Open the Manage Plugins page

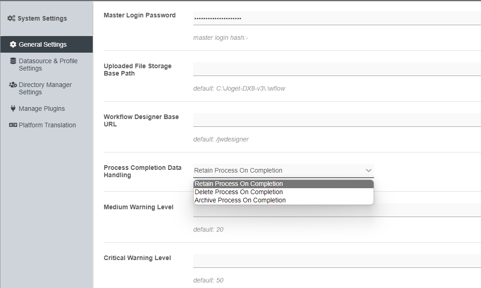42,109
